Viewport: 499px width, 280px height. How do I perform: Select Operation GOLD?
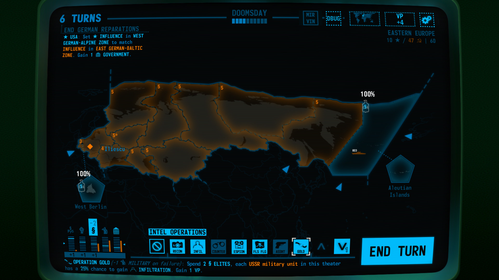click(301, 247)
